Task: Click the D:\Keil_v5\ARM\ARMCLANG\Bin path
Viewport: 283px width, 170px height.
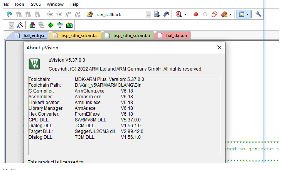Action: (108, 85)
